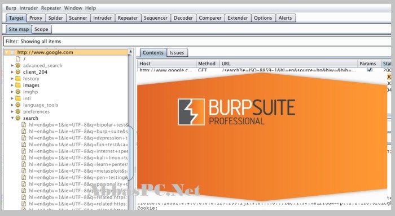
Task: Click the site tree scroll-up arrow
Action: pyautogui.click(x=130, y=52)
